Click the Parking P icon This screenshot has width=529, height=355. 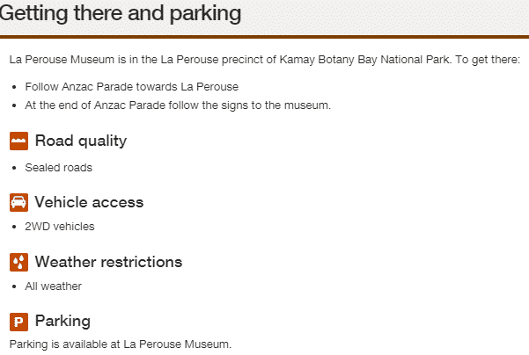(18, 322)
